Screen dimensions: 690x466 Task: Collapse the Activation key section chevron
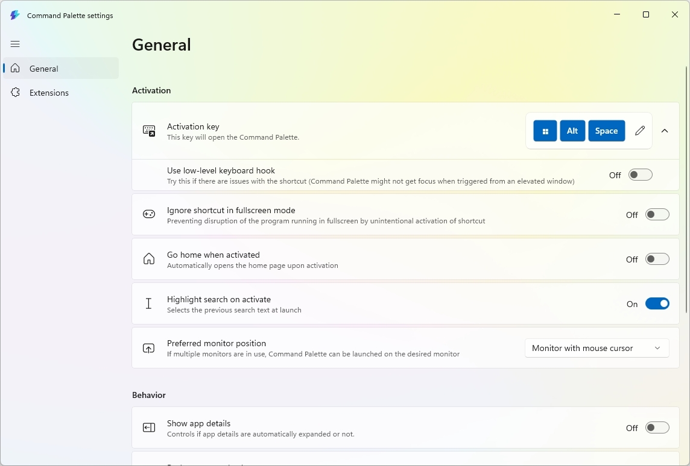(x=665, y=131)
